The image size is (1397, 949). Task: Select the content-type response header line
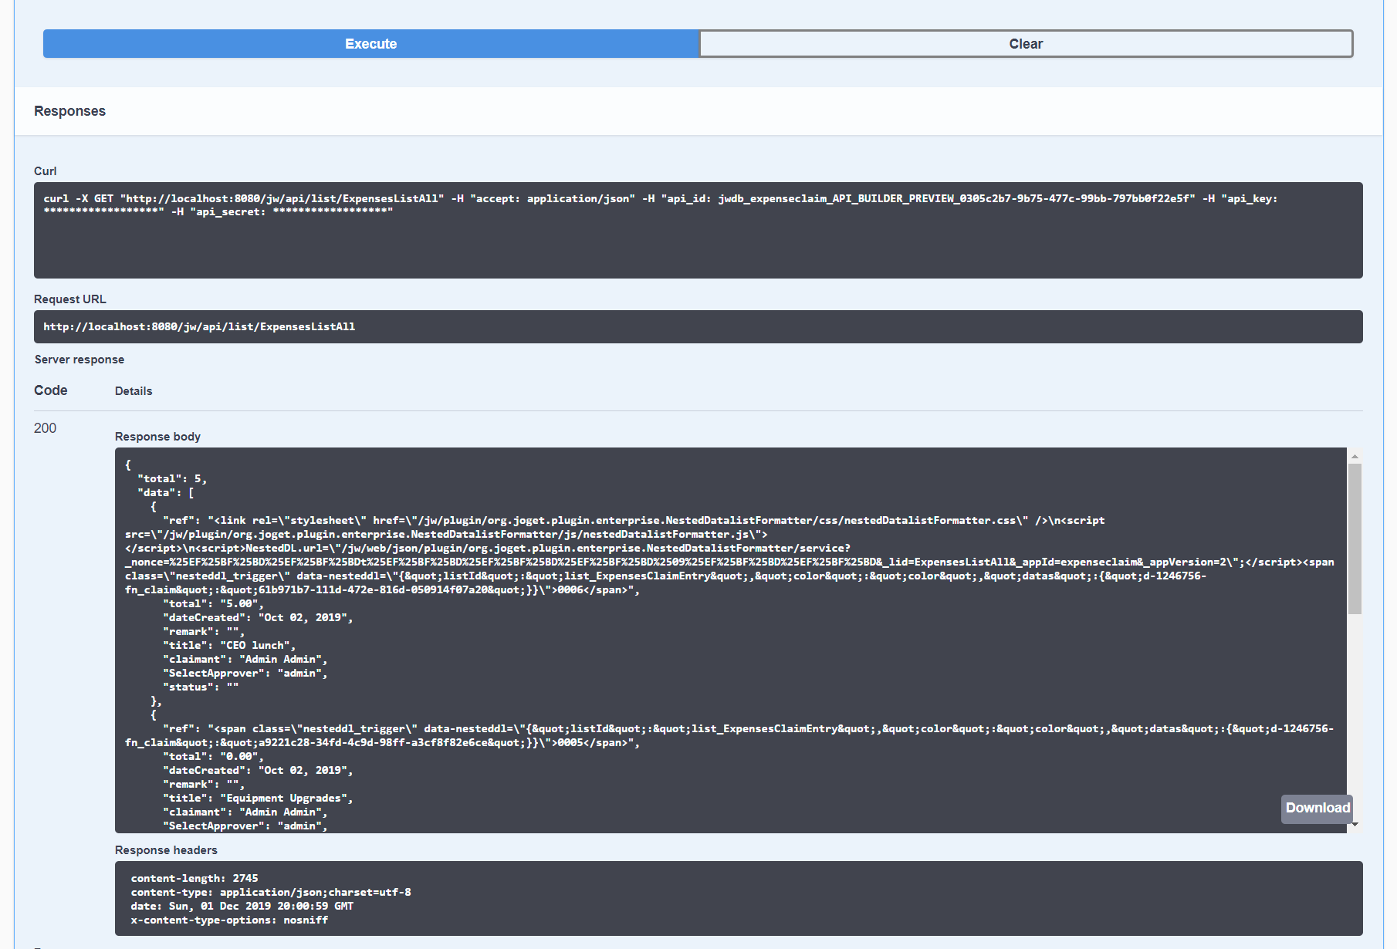pos(270,893)
